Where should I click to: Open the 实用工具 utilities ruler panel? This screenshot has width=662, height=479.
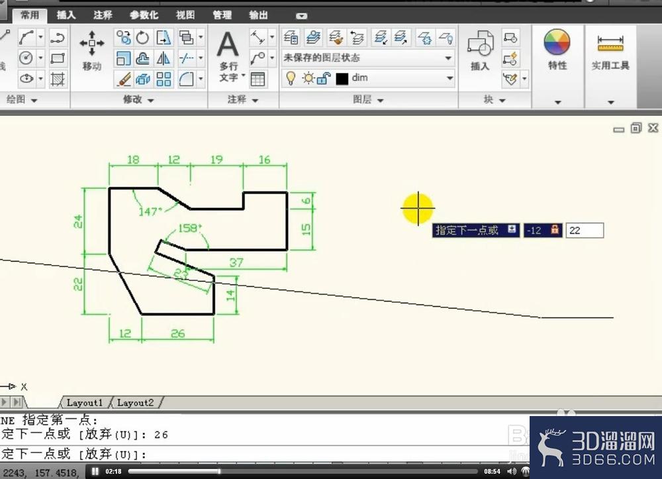[x=610, y=53]
